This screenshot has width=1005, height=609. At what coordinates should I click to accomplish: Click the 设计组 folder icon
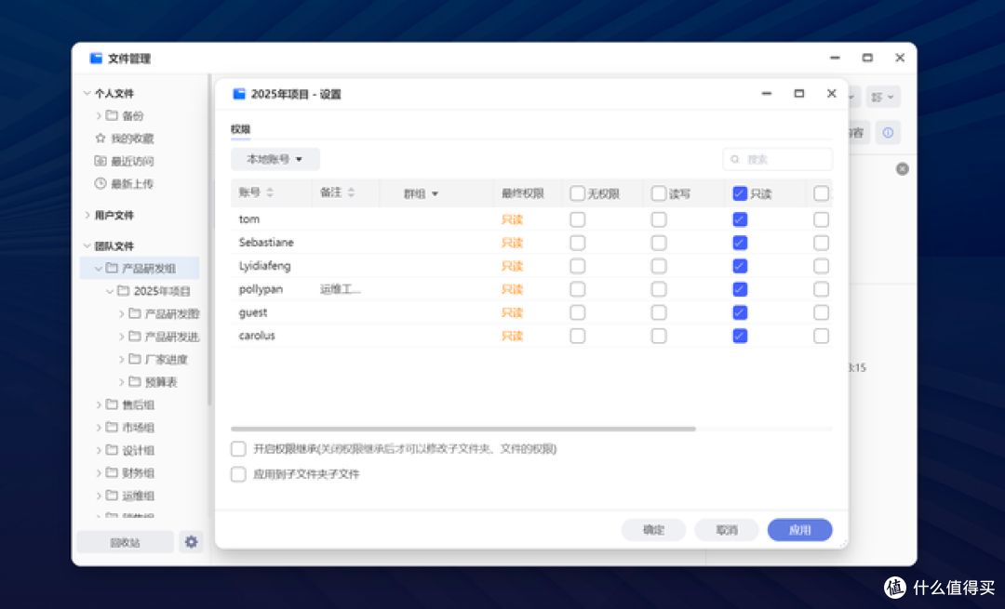click(x=113, y=450)
